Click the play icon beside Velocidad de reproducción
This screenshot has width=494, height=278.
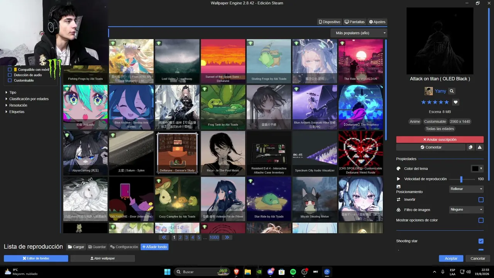click(399, 179)
